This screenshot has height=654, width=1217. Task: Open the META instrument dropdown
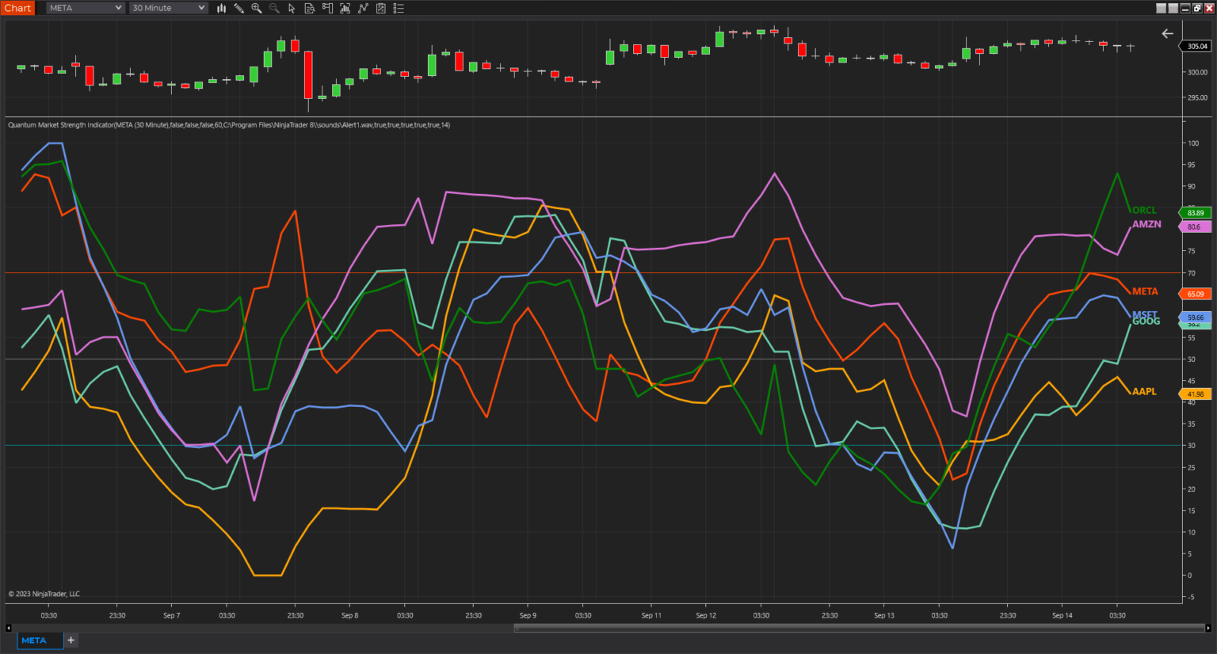(83, 8)
